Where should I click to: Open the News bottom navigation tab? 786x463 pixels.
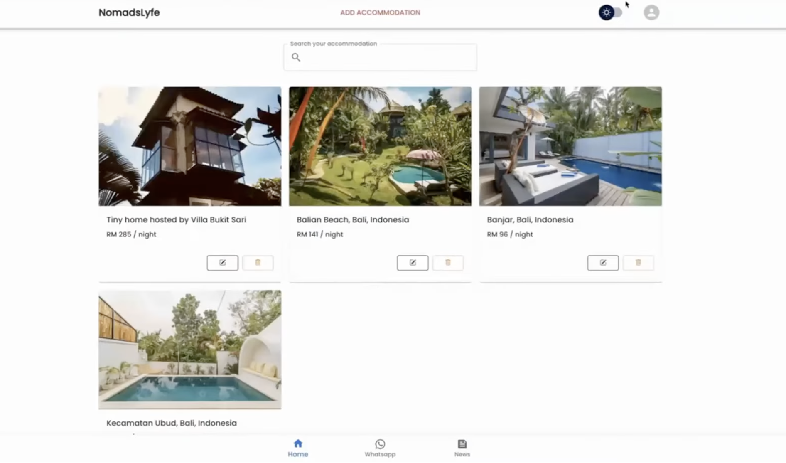[x=462, y=448]
